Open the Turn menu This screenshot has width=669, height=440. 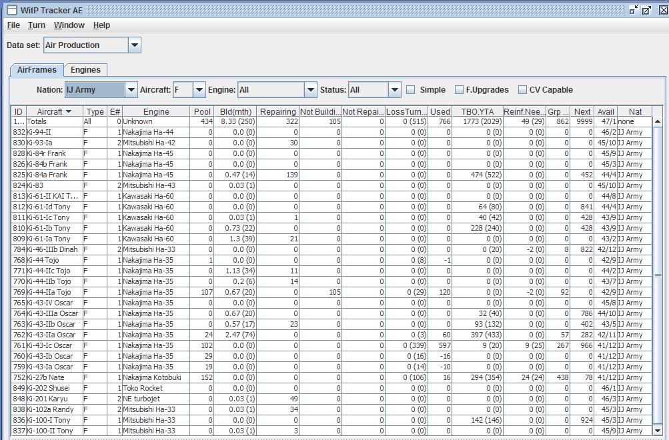[37, 25]
